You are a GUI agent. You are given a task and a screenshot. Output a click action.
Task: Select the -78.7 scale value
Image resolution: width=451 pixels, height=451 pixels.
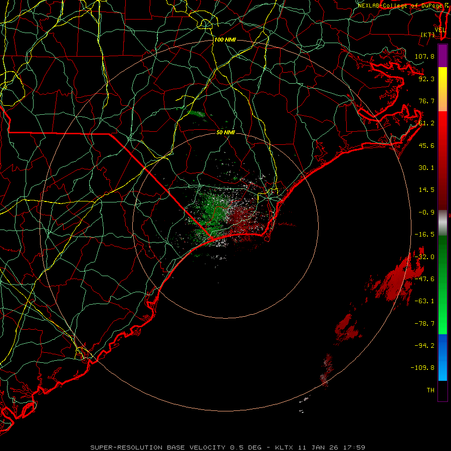tap(424, 324)
